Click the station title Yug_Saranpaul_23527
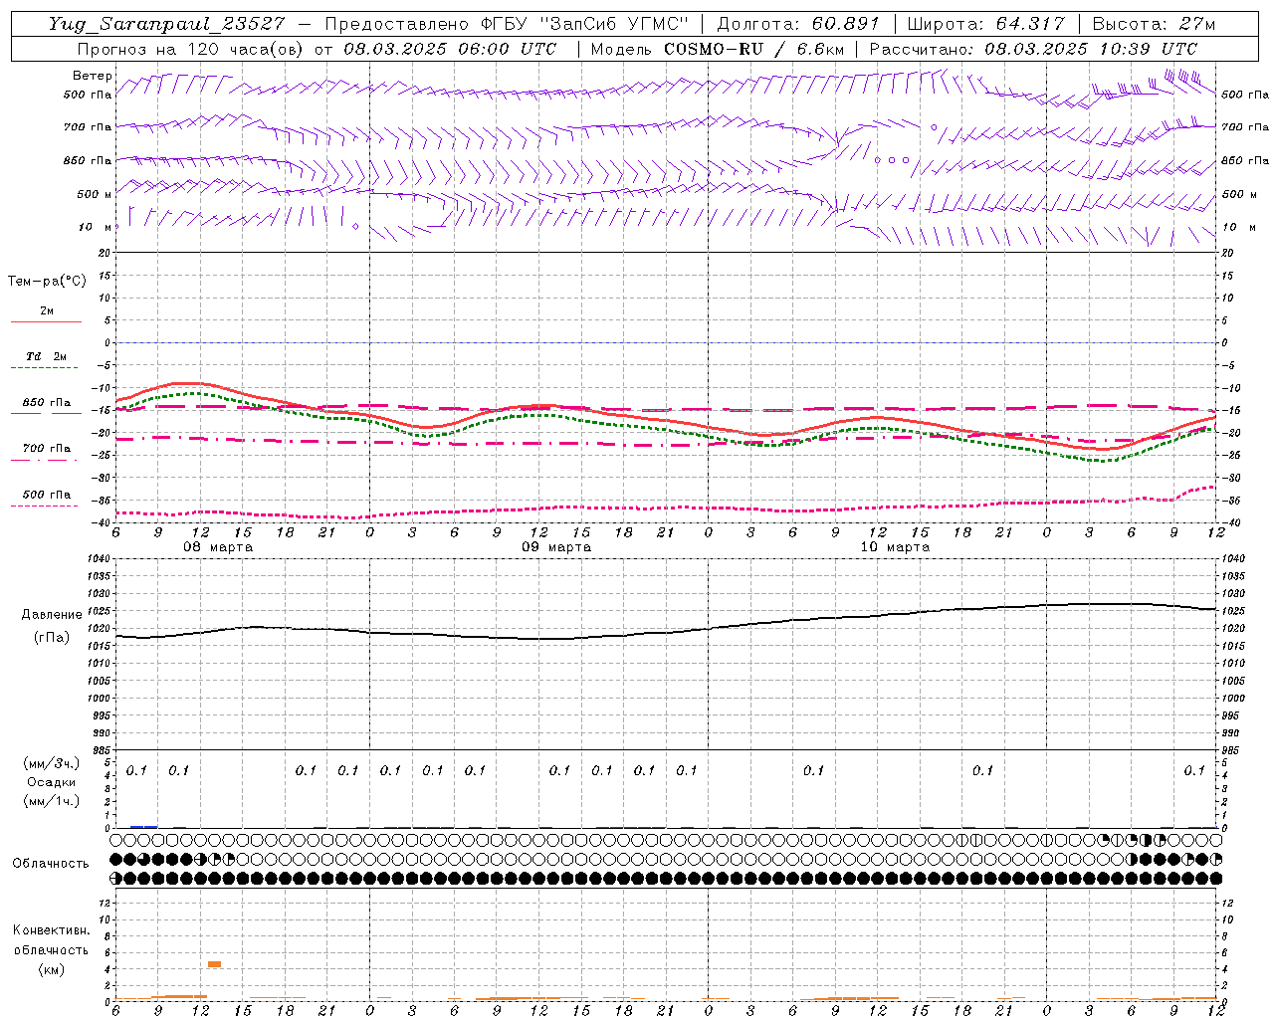Image resolution: width=1274 pixels, height=1019 pixels. click(166, 23)
